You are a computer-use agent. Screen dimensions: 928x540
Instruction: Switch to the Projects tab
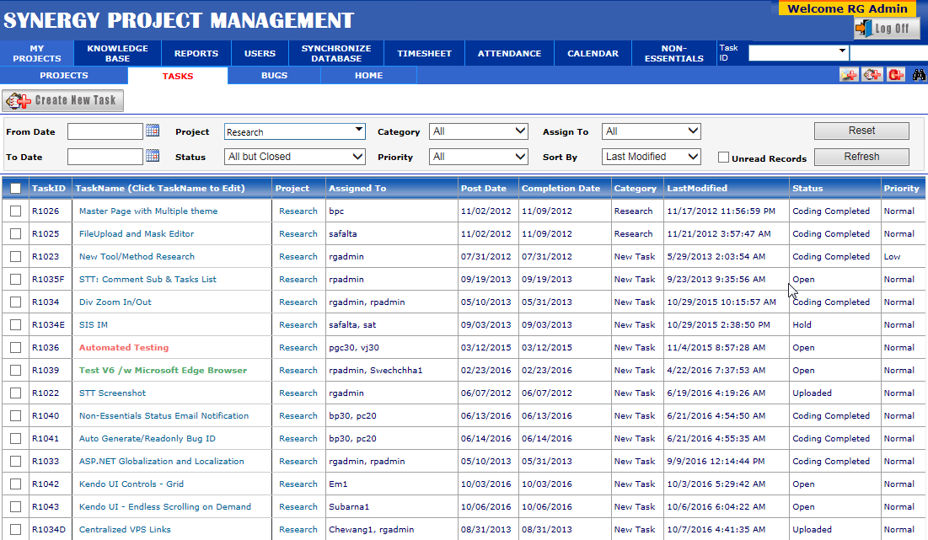(x=64, y=76)
